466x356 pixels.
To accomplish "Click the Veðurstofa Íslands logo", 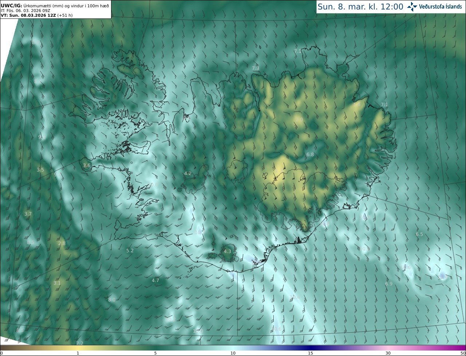I will point(435,7).
